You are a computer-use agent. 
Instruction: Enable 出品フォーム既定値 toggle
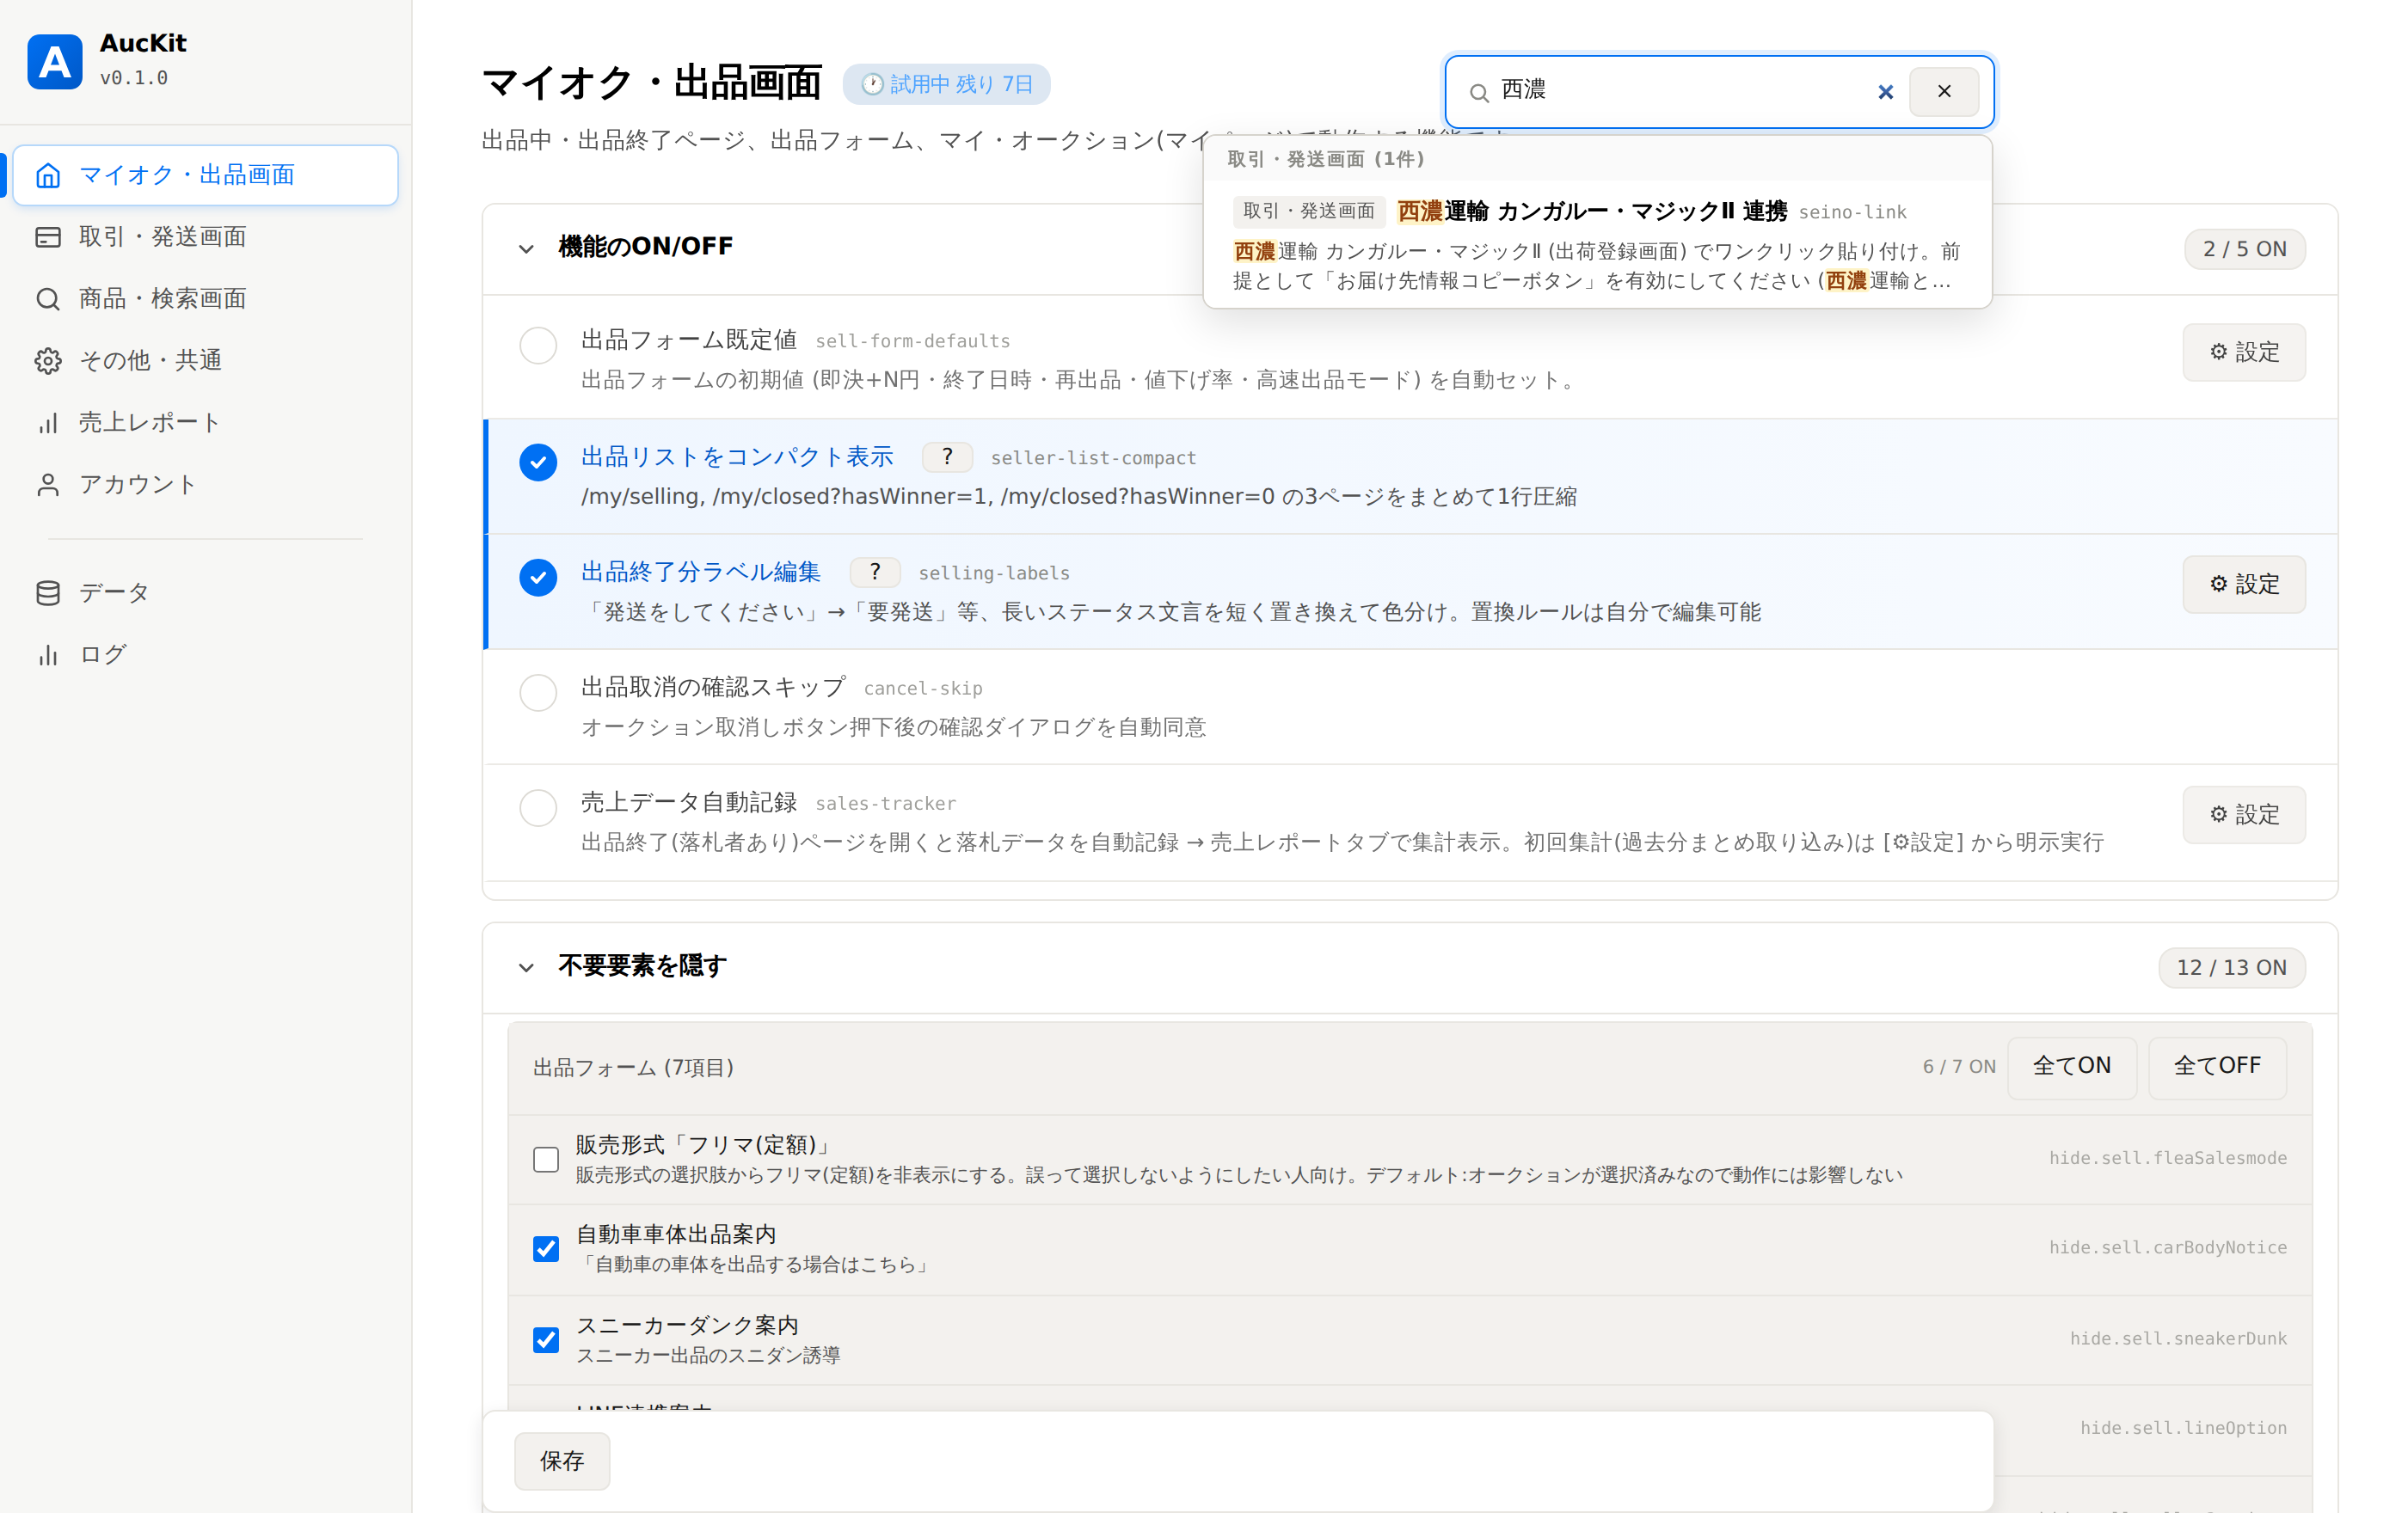pos(538,346)
